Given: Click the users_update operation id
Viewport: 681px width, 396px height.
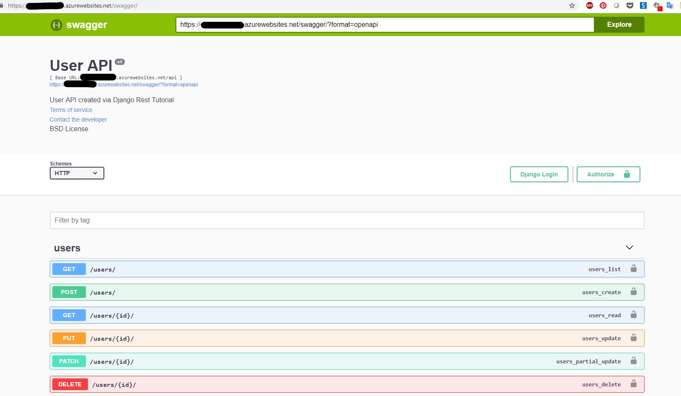Looking at the screenshot, I should coord(601,338).
